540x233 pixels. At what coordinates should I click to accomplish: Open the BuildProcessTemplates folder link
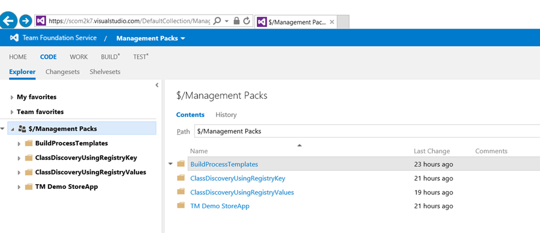[224, 164]
